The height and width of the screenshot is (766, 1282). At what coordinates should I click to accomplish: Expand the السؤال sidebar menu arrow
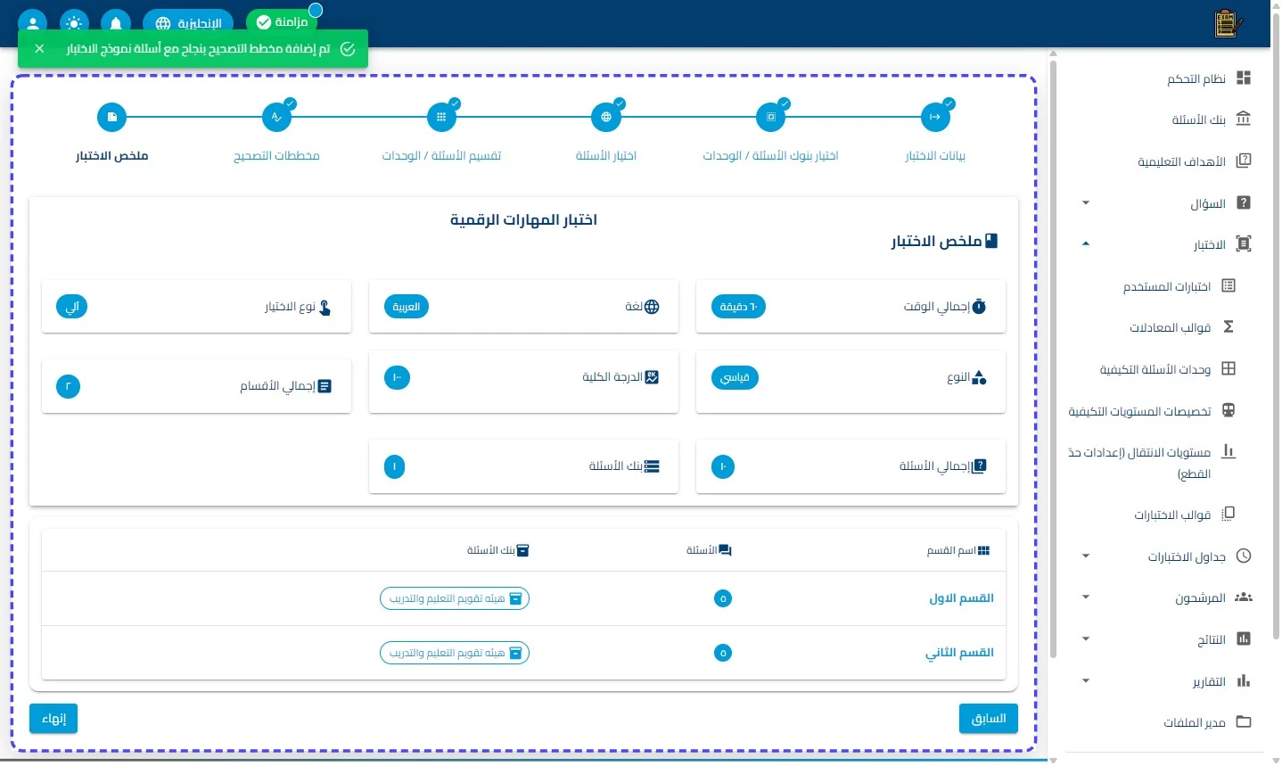1086,203
